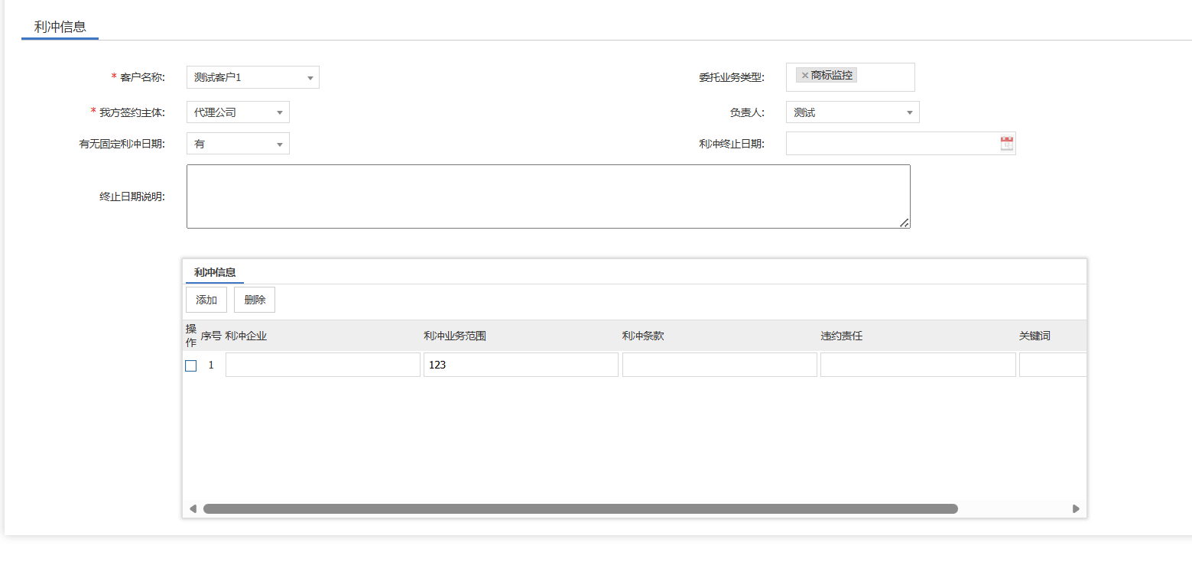Open the 有无固定利冲日期 dropdown
The image size is (1192, 565).
coord(238,143)
